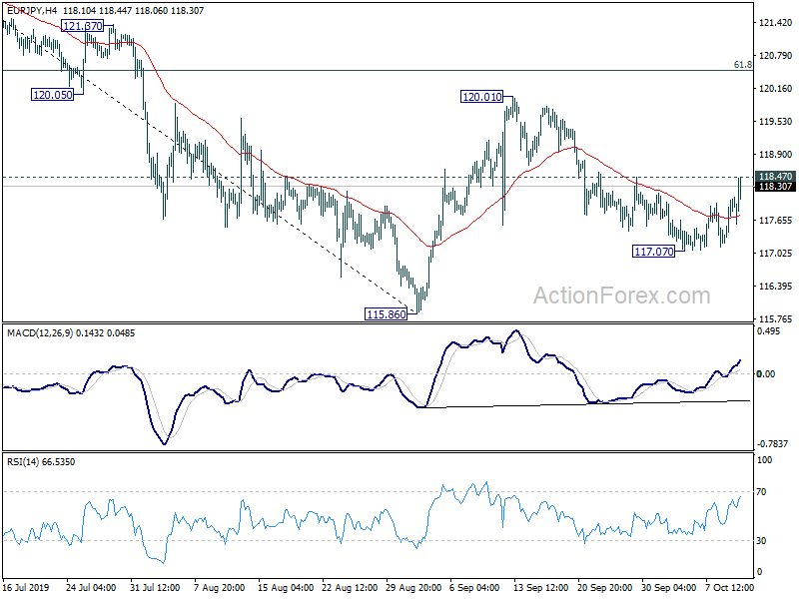Screen dimensions: 799x599
Task: Click the 119.530 price axis value
Action: coord(776,121)
